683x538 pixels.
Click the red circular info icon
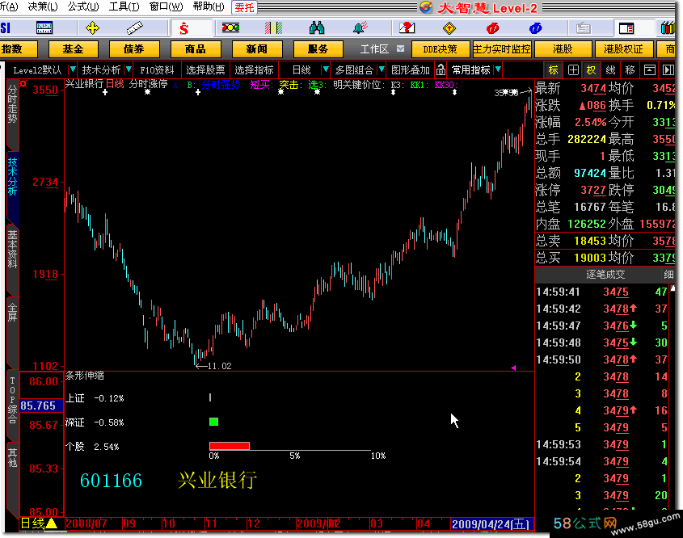492,28
